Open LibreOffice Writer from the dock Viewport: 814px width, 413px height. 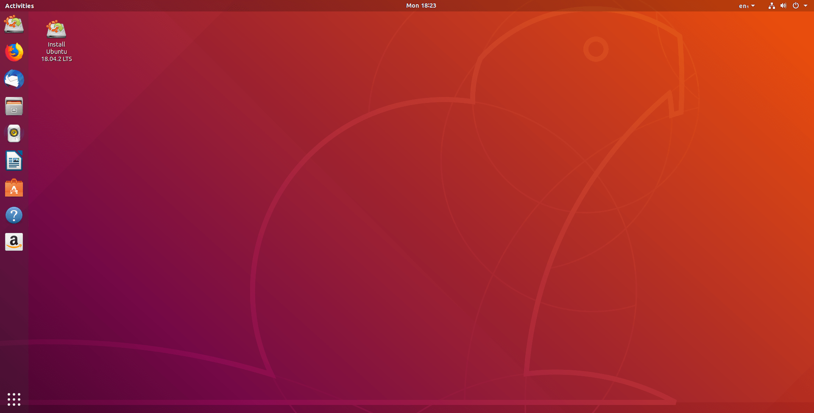pos(14,161)
